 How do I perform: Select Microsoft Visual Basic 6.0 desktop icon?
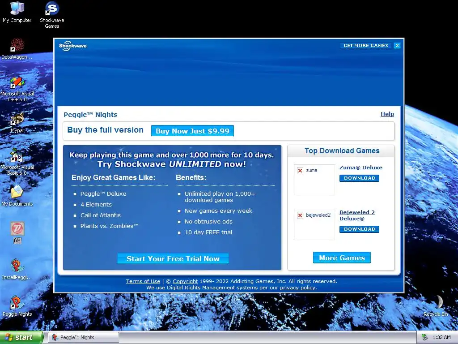tap(17, 162)
